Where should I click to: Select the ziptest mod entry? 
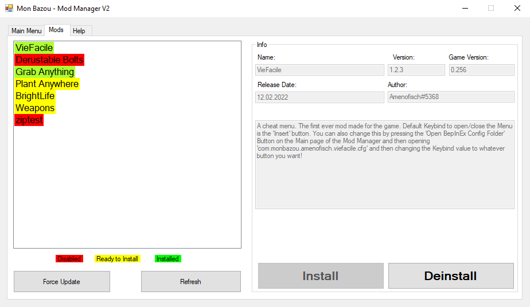(x=29, y=120)
